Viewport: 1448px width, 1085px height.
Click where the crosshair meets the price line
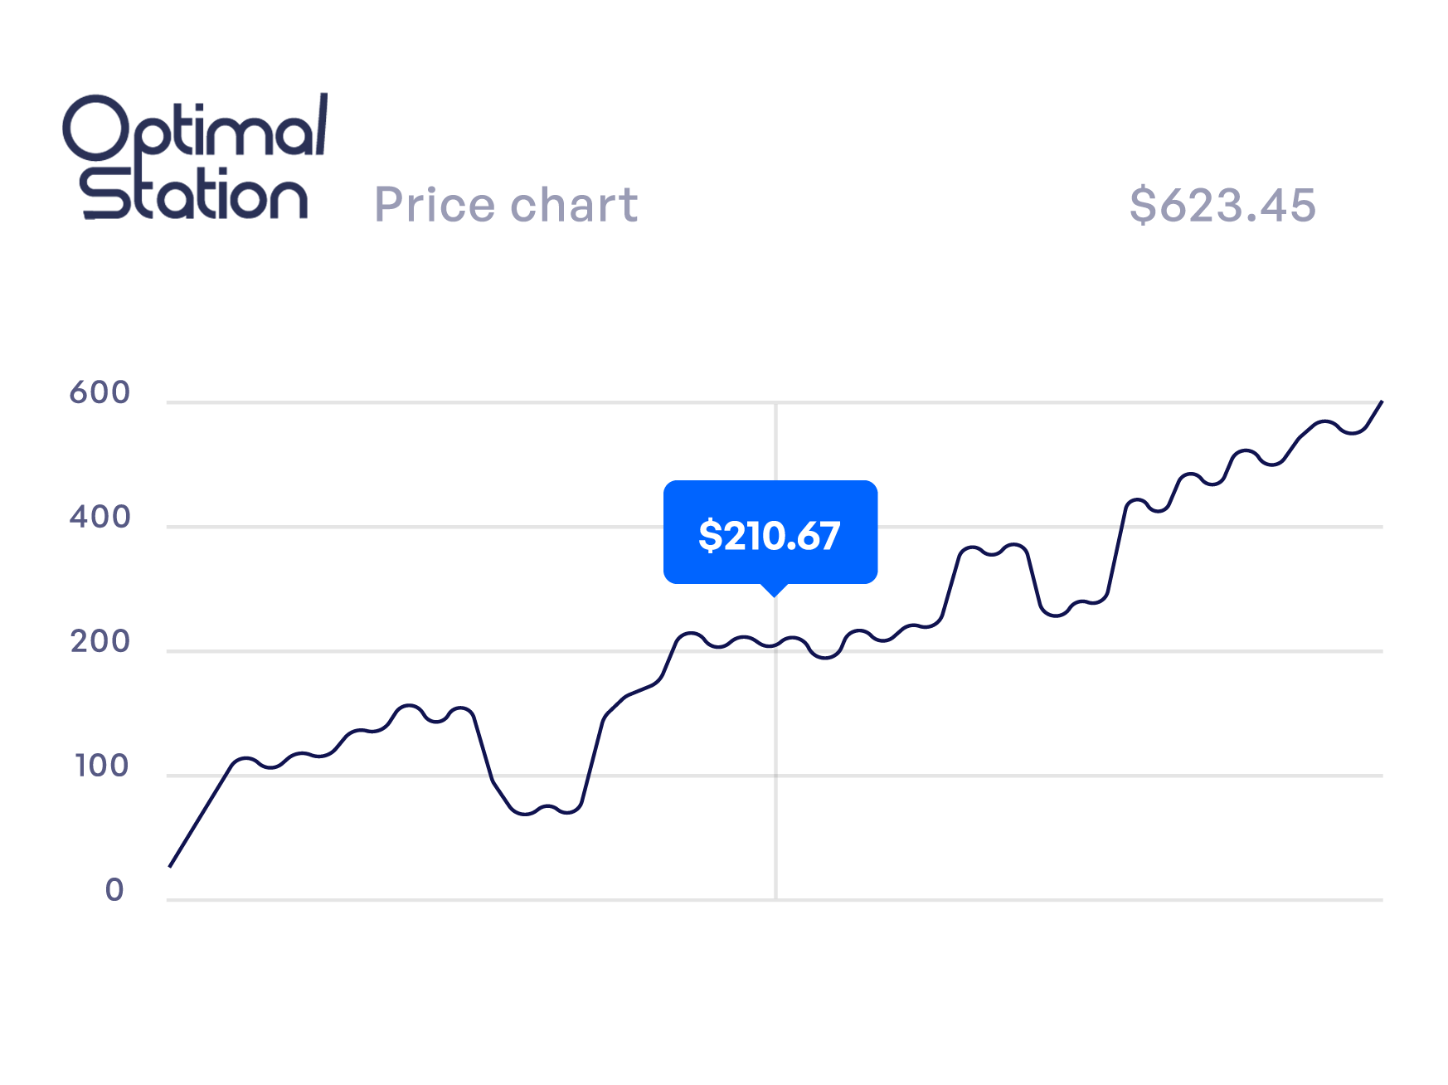coord(775,645)
